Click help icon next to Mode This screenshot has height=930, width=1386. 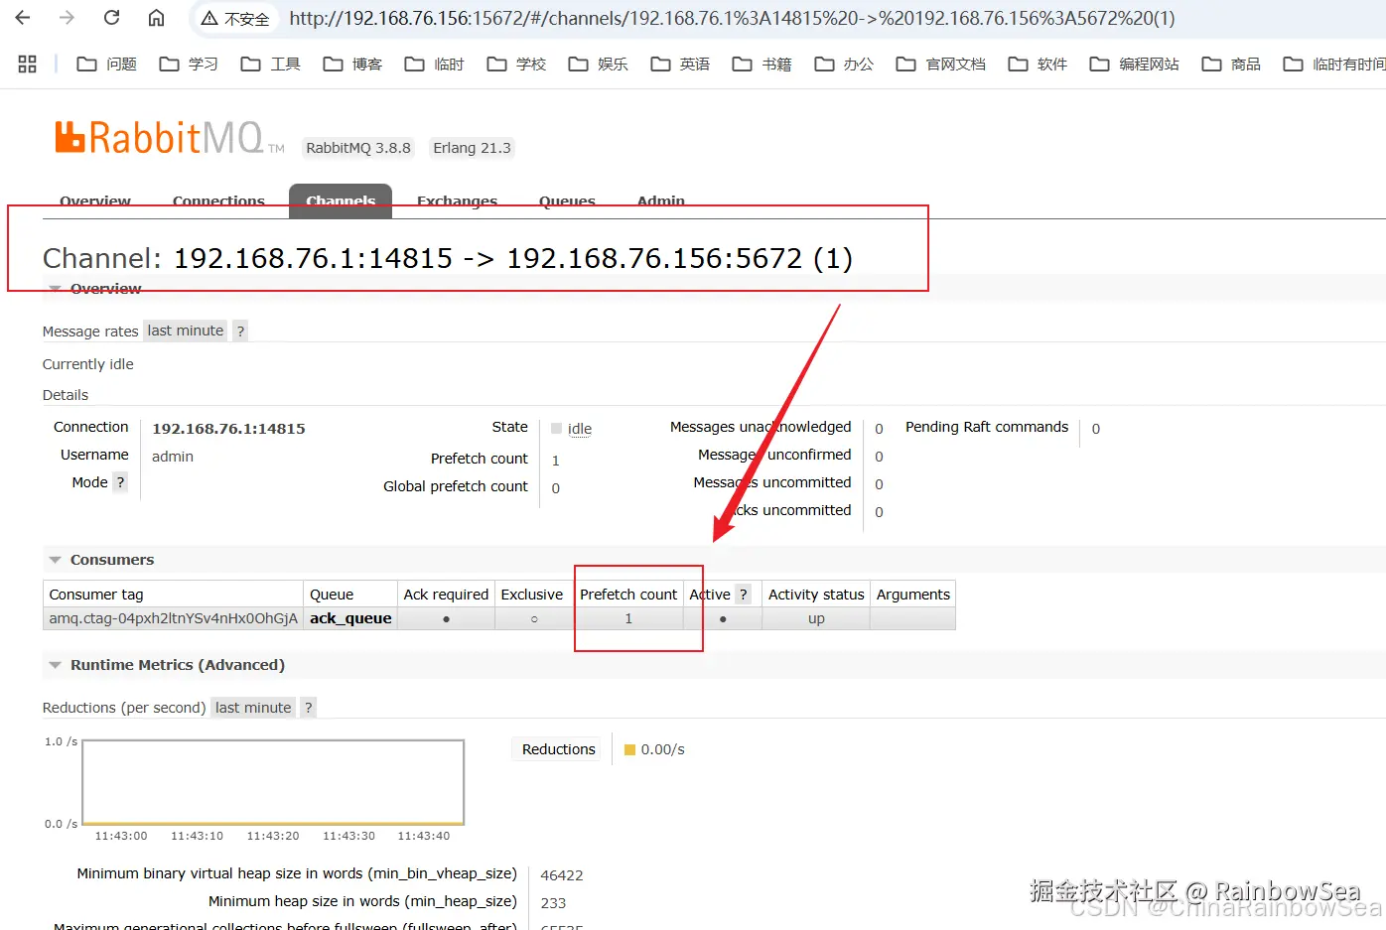coord(120,482)
